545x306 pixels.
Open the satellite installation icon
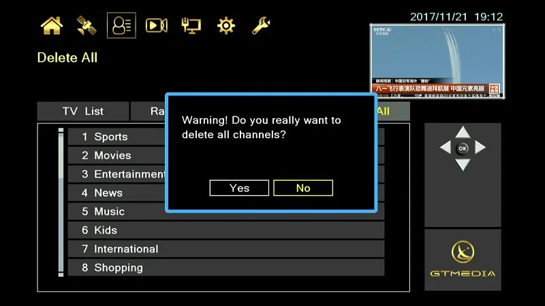point(87,26)
